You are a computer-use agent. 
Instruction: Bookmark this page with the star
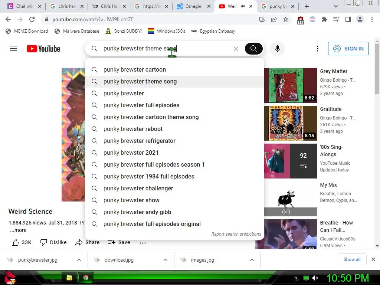(286, 19)
